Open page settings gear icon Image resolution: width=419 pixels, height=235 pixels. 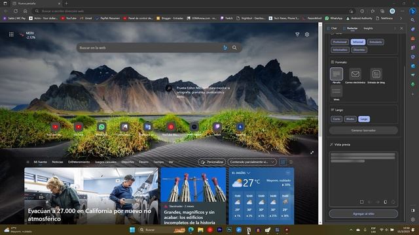(307, 35)
